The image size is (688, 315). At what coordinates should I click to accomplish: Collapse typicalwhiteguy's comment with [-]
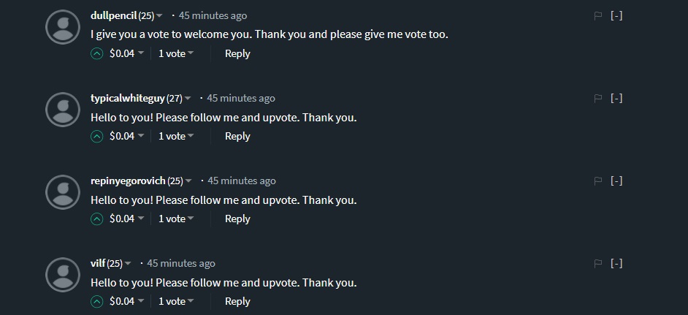[616, 98]
